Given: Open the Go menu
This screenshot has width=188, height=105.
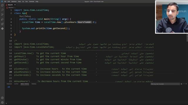Looking at the screenshot, I should [23, 1].
